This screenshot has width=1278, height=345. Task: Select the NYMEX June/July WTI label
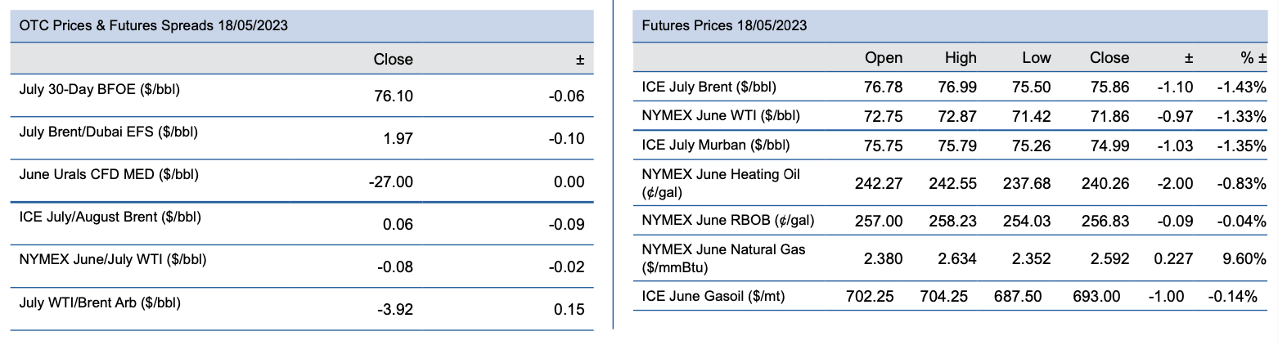coord(112,260)
